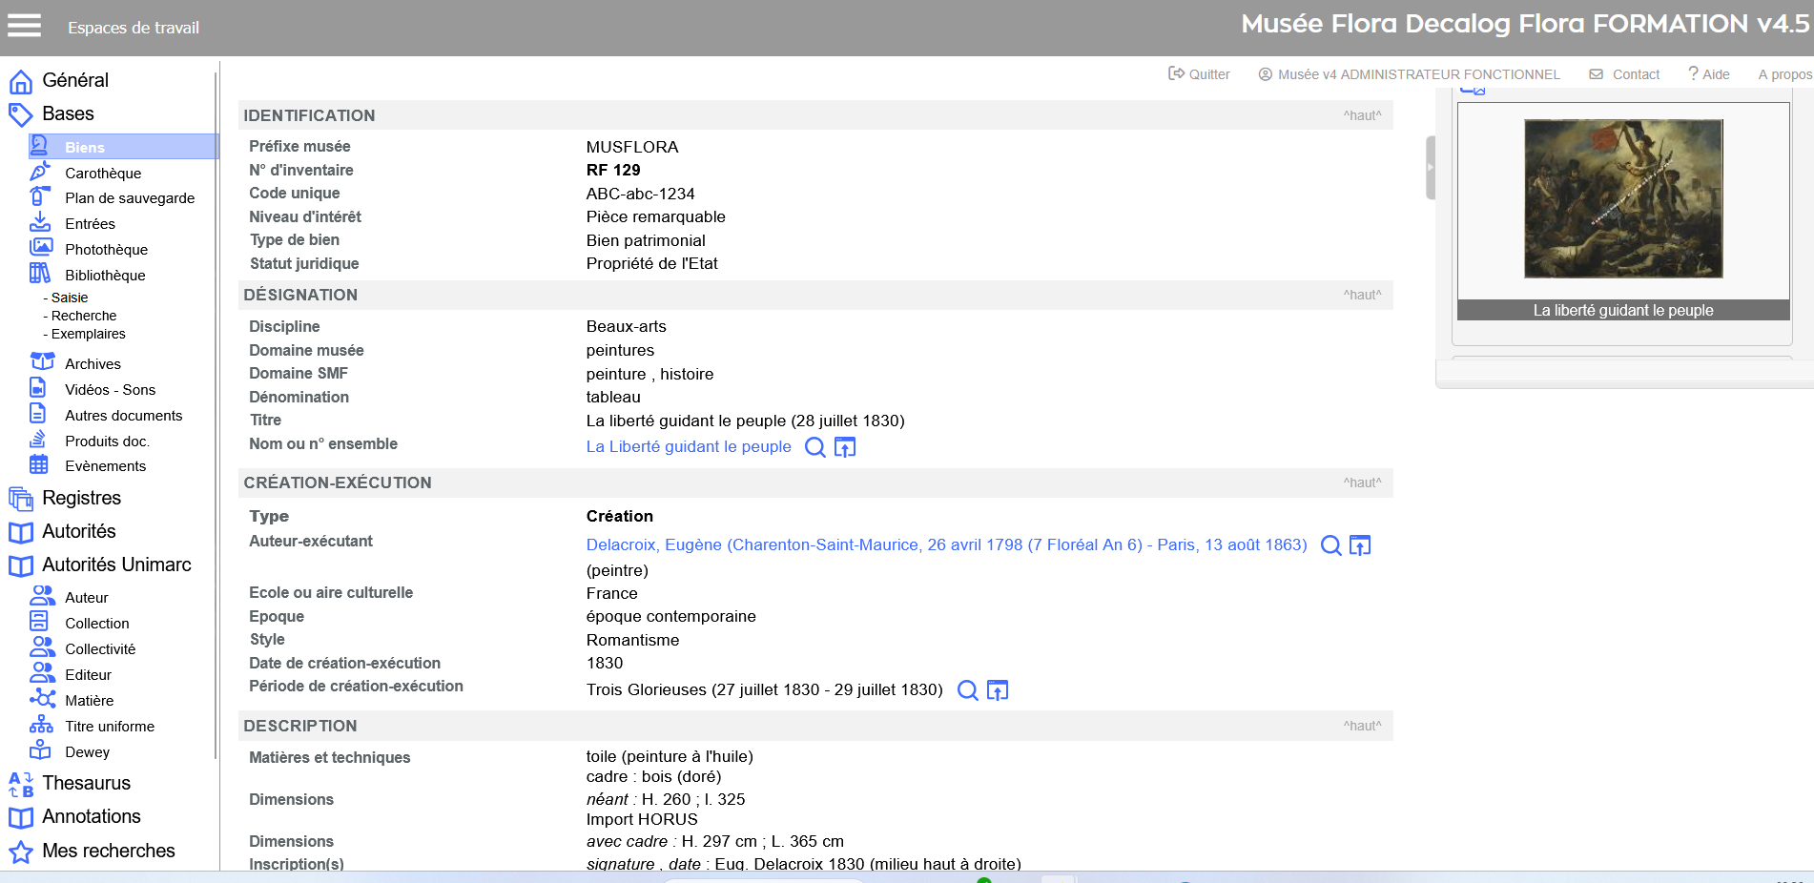Click the Autres documents icon
Screen dimensions: 1814x883
pyautogui.click(x=38, y=414)
